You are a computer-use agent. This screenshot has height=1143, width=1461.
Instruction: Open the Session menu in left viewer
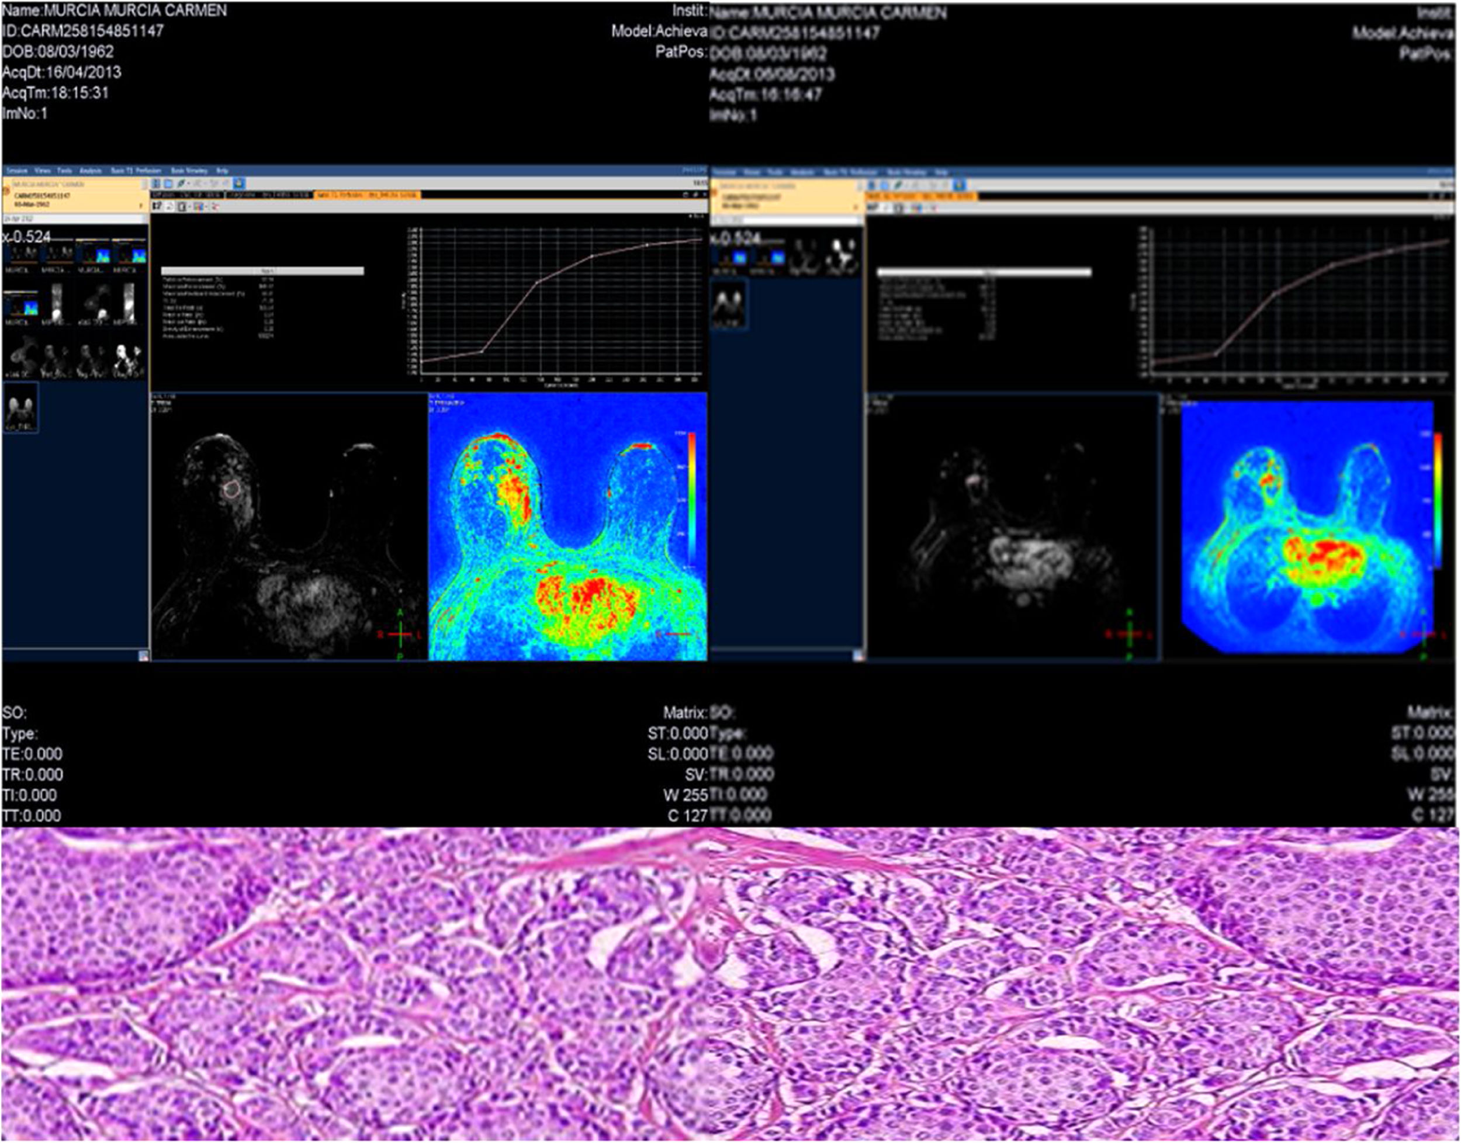[17, 171]
